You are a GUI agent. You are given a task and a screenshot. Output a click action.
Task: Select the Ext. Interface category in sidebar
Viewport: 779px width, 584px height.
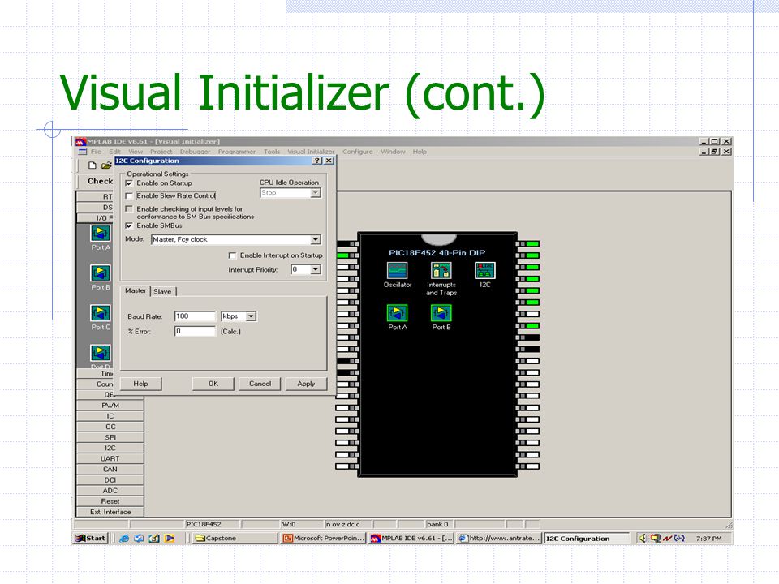pyautogui.click(x=110, y=512)
